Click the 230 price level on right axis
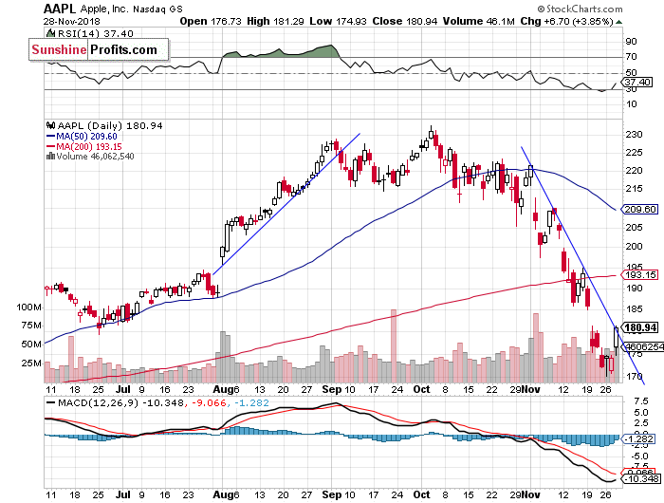 [x=635, y=135]
